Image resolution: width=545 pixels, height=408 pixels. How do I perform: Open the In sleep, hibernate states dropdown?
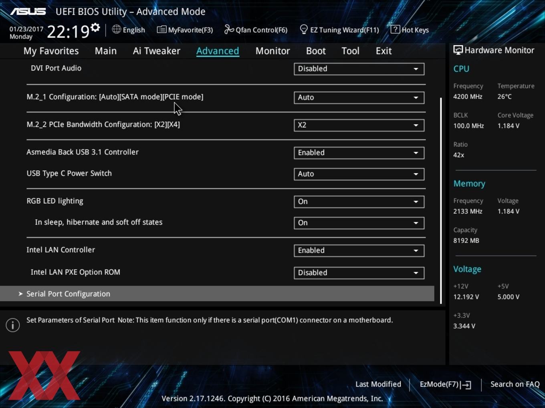pos(359,223)
